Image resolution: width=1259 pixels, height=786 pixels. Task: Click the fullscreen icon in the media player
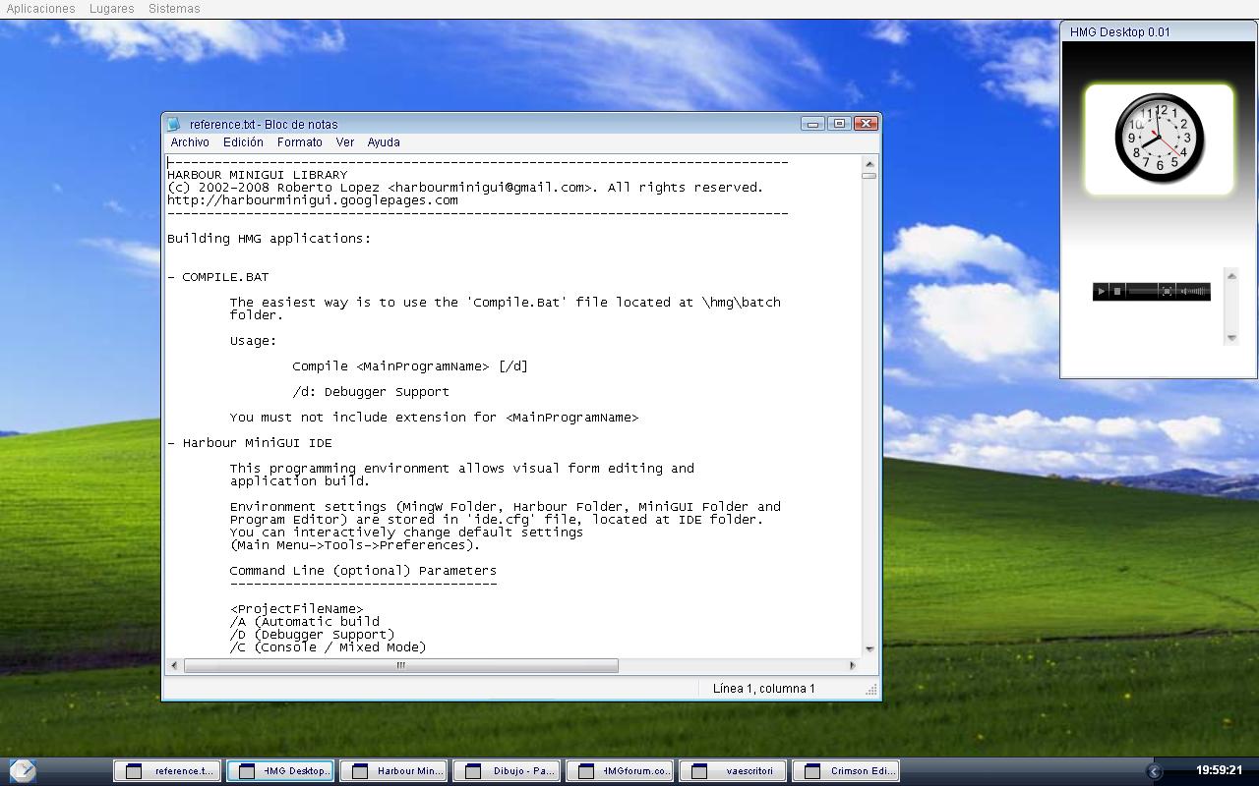(1165, 291)
